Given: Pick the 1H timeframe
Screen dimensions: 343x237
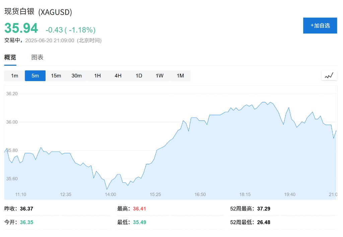Looking at the screenshot, I should click(97, 76).
